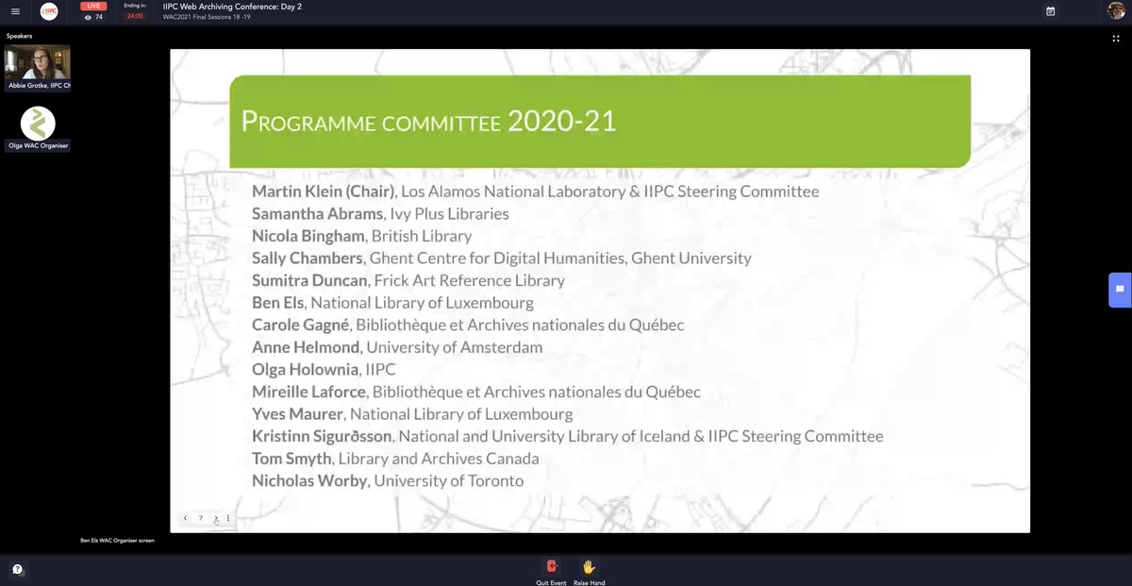Click the viewer count eye icon

(x=89, y=17)
